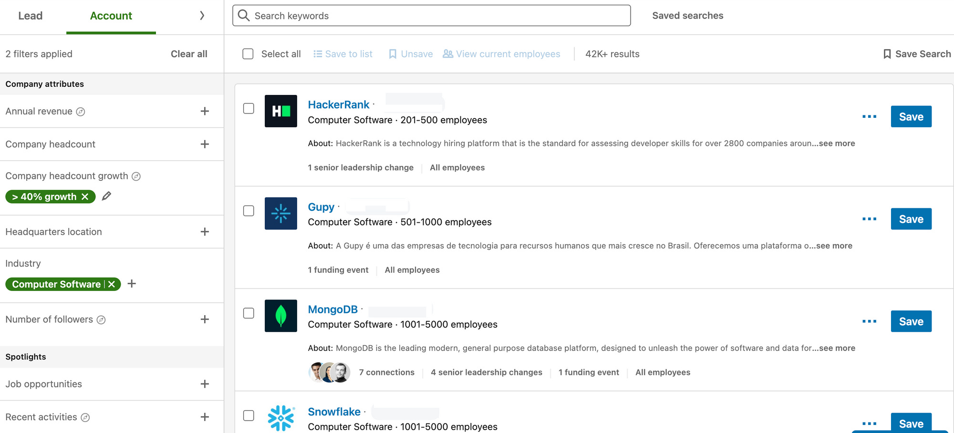Remove the > 40% growth filter
The height and width of the screenshot is (433, 954).
coord(85,196)
